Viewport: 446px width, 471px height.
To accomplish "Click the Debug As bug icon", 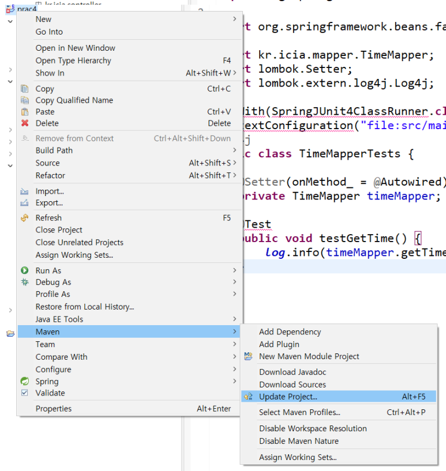I will (25, 282).
